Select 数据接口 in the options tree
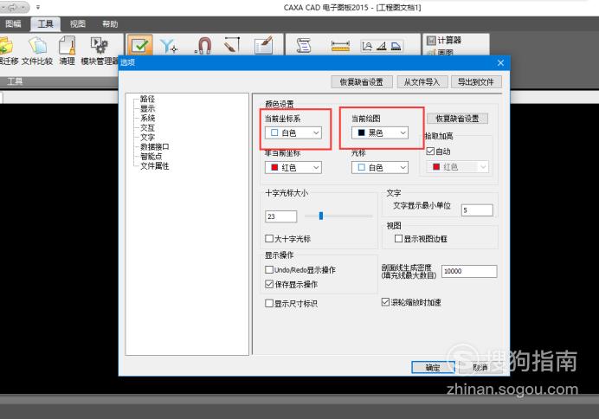599x419 pixels. click(x=154, y=146)
